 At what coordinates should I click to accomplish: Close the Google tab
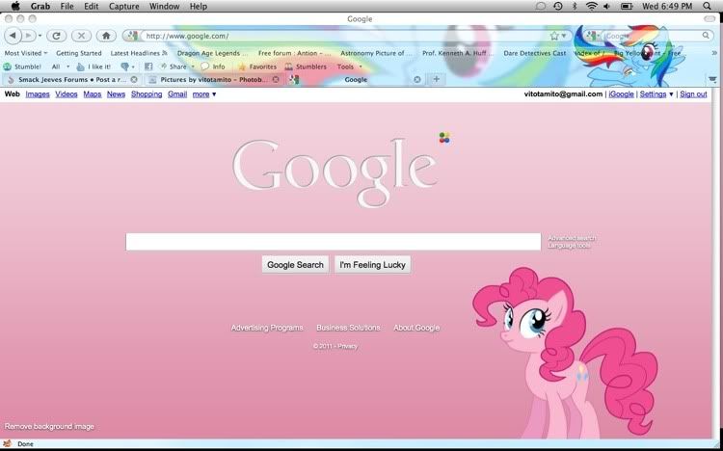[x=416, y=79]
